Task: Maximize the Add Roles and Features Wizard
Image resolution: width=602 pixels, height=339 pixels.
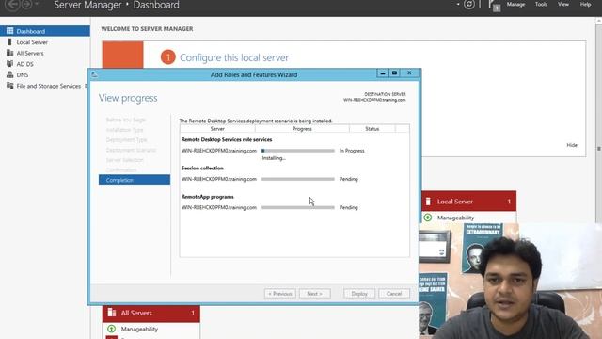Action: 394,73
